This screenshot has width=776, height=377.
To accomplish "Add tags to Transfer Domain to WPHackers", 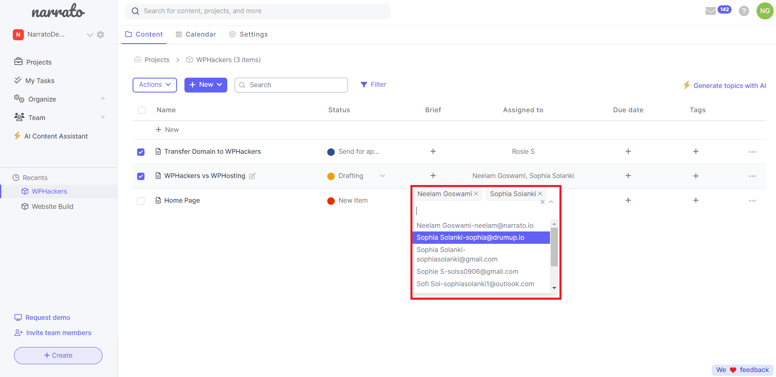I will [696, 151].
